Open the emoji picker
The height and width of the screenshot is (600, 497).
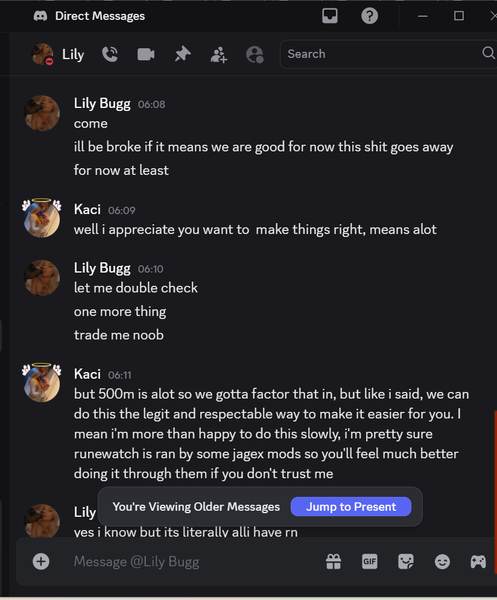pyautogui.click(x=442, y=562)
